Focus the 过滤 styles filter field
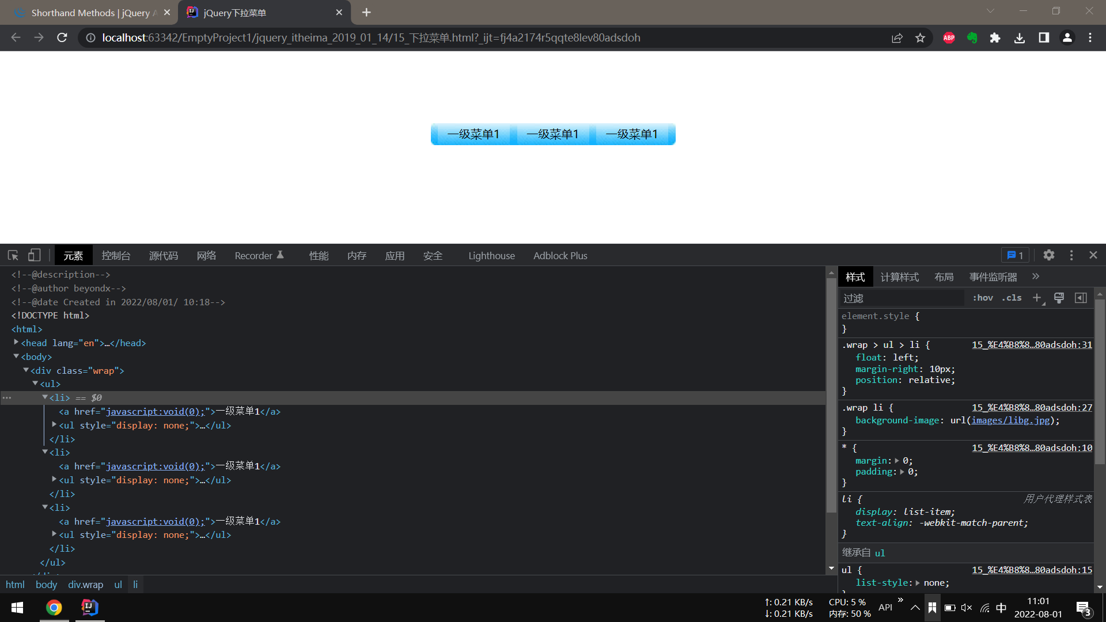This screenshot has width=1106, height=622. coord(902,298)
